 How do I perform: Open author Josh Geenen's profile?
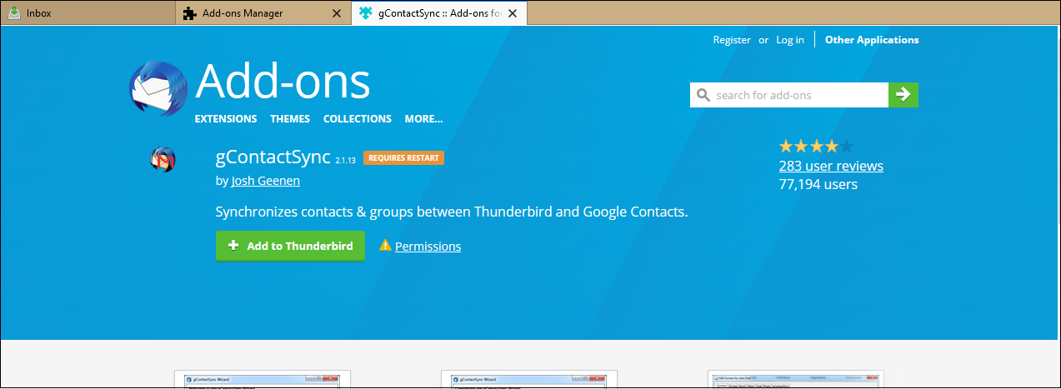[266, 181]
